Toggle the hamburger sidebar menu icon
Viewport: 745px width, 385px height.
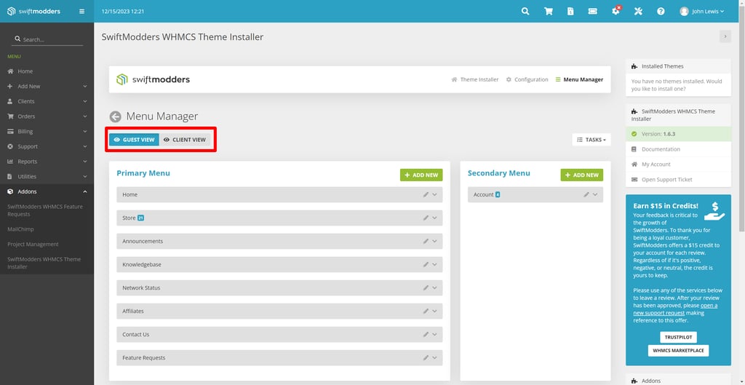81,12
